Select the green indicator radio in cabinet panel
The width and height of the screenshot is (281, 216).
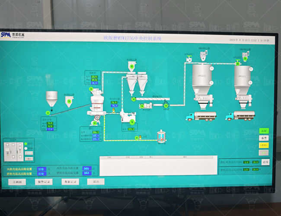pos(26,143)
